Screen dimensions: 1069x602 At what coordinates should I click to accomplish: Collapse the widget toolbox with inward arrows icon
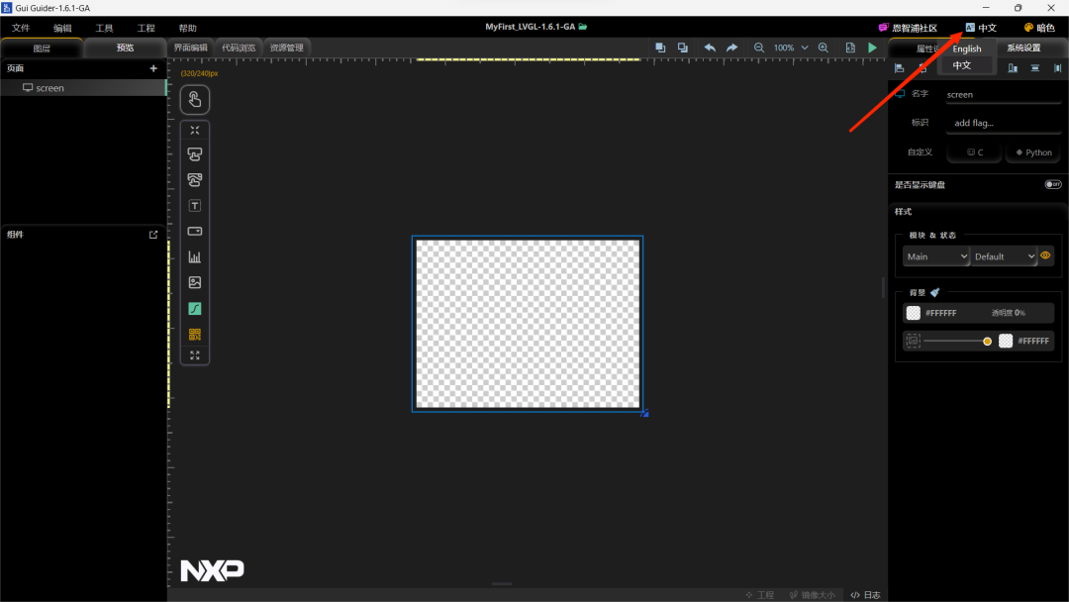tap(194, 131)
